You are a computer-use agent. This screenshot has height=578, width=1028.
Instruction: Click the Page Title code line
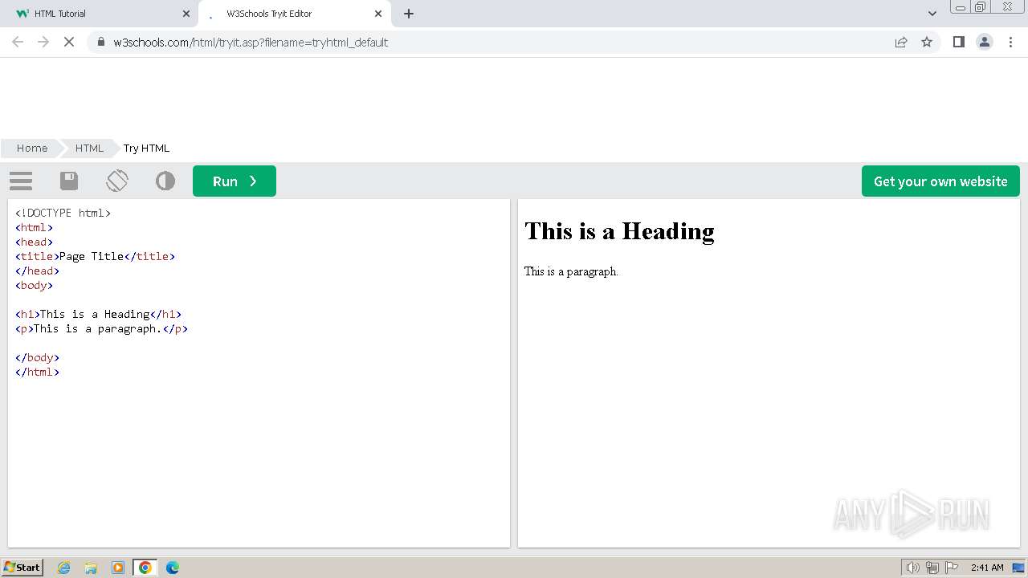(x=95, y=256)
